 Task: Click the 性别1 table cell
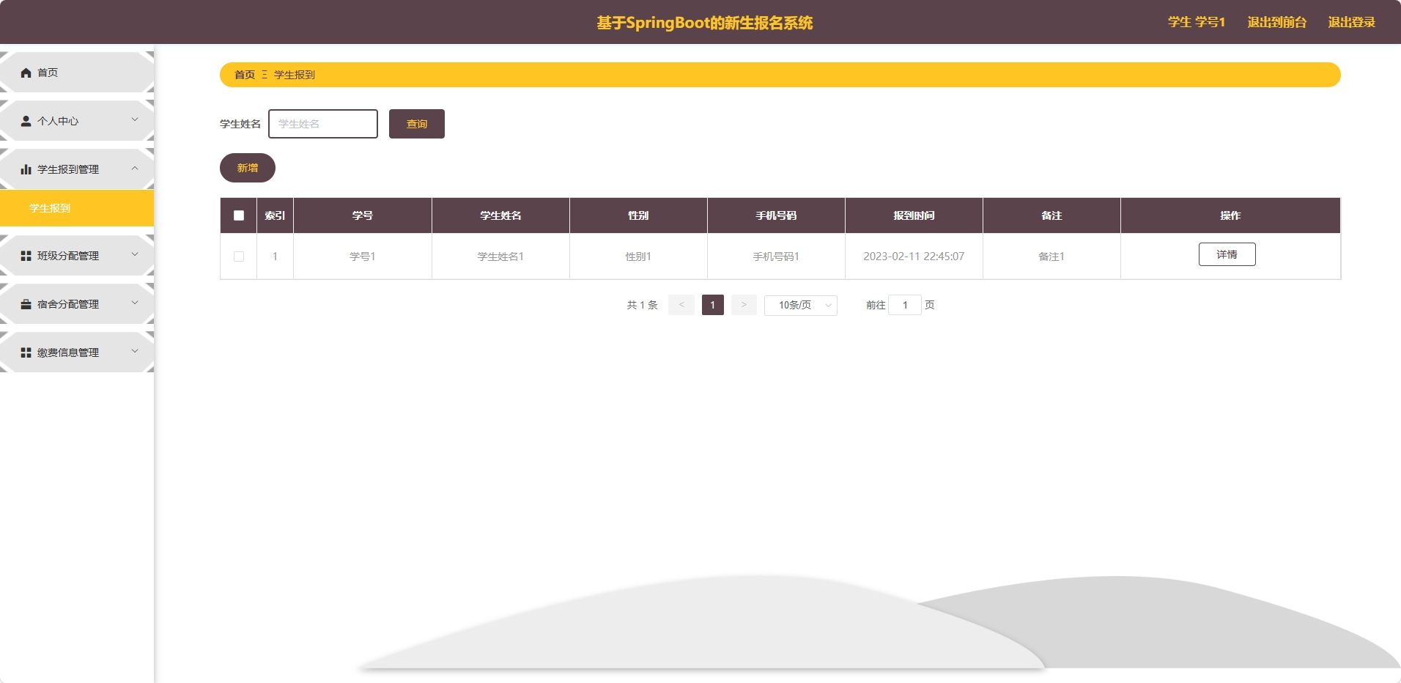pos(638,256)
